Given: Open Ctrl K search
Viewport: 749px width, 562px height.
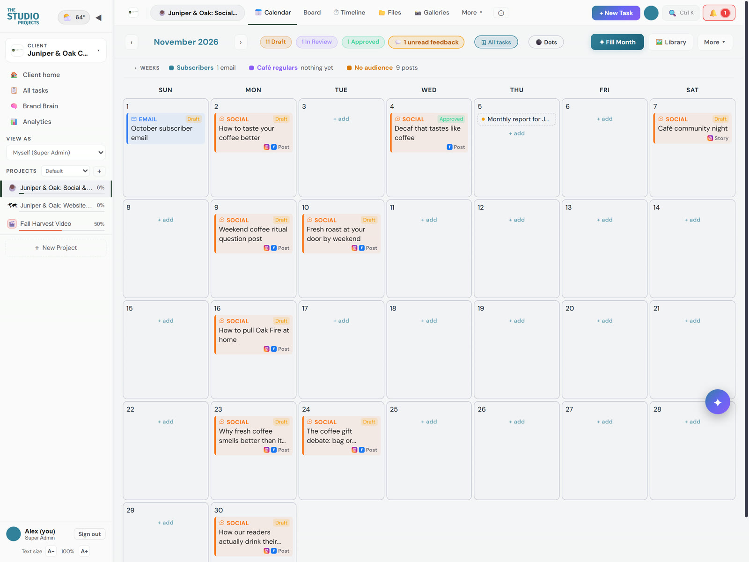Looking at the screenshot, I should click(x=681, y=13).
